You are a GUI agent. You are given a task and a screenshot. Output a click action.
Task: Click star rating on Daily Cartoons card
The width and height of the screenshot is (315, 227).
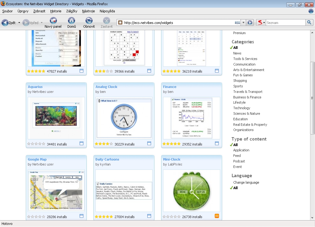point(104,217)
